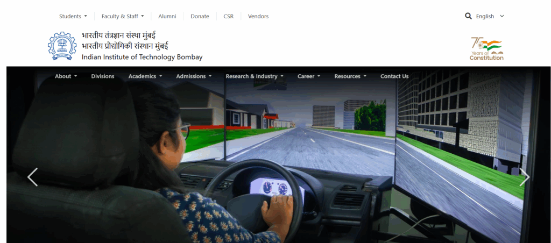Expand the Faculty & Staff dropdown

[x=123, y=16]
